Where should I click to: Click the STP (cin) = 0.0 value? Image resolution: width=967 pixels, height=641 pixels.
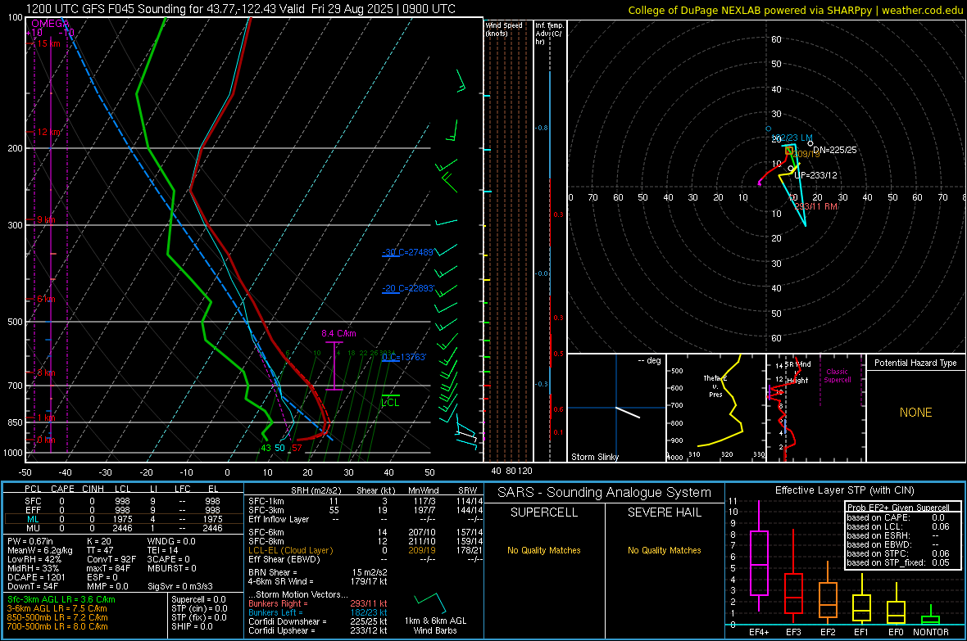pyautogui.click(x=199, y=608)
